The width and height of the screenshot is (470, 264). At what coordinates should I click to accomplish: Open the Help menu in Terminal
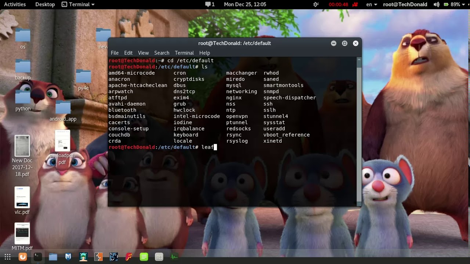(x=205, y=53)
